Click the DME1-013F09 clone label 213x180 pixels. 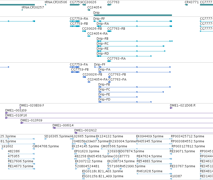pyautogui.click(x=31, y=120)
